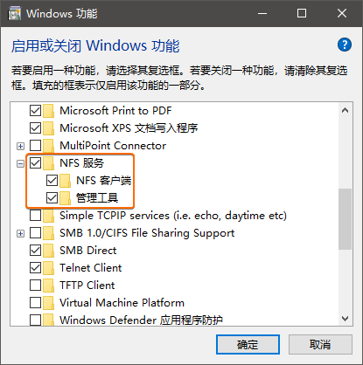Enable the TFTP Client checkbox

coord(35,286)
